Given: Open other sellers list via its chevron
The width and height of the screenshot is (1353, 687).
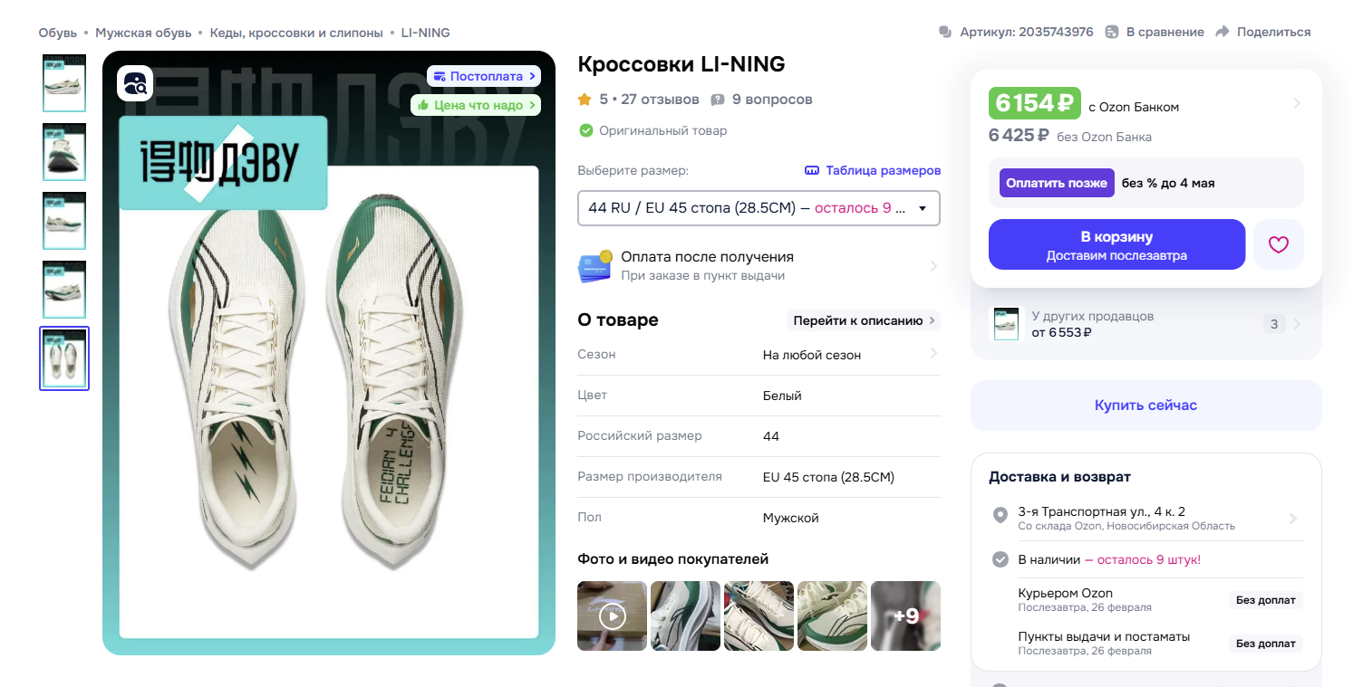Looking at the screenshot, I should click(x=1297, y=324).
